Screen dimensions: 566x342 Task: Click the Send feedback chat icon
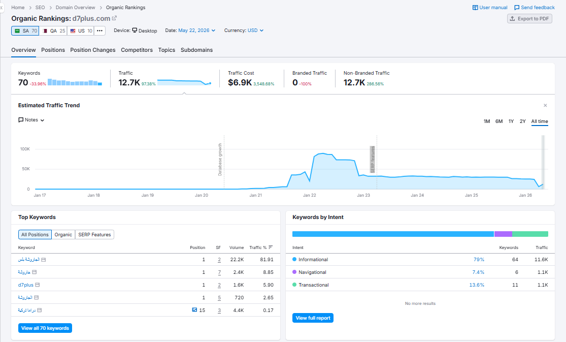click(517, 8)
